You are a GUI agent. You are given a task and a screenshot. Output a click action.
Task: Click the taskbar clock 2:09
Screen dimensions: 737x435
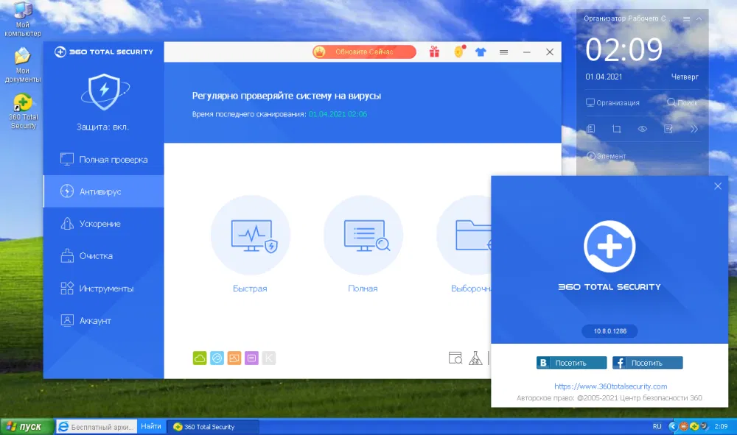[721, 427]
